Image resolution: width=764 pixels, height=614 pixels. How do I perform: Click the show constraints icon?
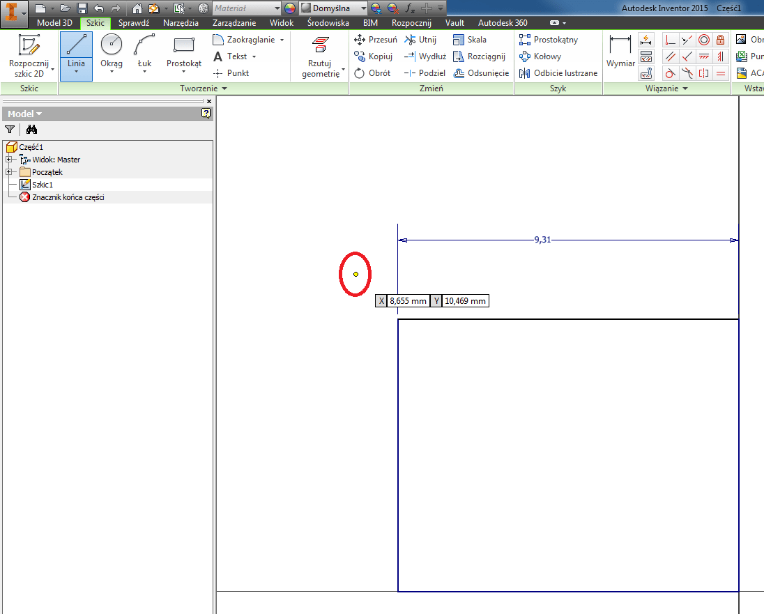click(x=646, y=56)
